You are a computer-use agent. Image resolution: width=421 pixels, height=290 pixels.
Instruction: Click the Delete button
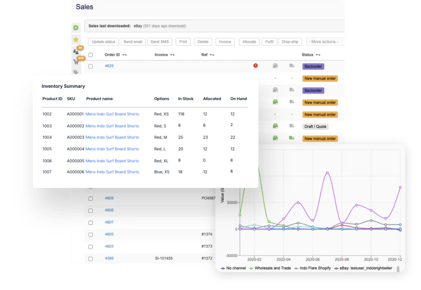pyautogui.click(x=203, y=41)
